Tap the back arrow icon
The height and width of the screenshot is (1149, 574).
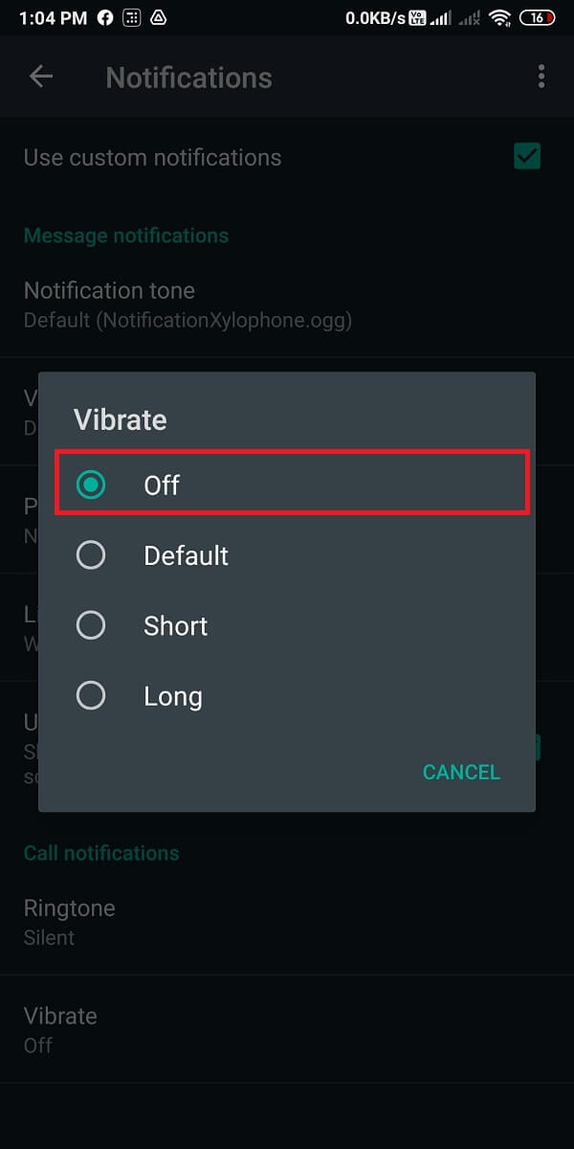(41, 77)
